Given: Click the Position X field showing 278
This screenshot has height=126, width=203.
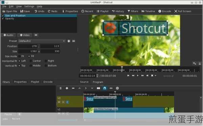Looking at the screenshot, I should [28, 46].
